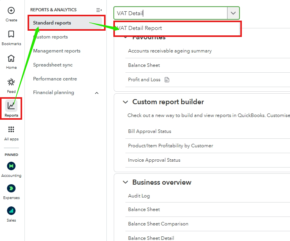The image size is (290, 241).
Task: Select the Reports chart icon
Action: pyautogui.click(x=11, y=106)
